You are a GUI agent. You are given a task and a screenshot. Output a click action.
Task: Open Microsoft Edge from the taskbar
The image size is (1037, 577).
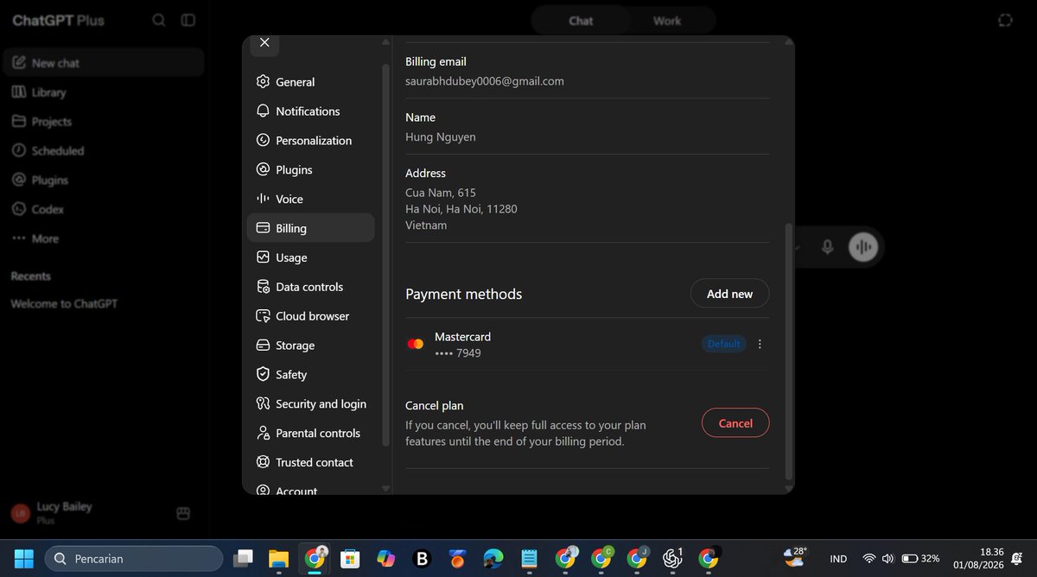(493, 559)
